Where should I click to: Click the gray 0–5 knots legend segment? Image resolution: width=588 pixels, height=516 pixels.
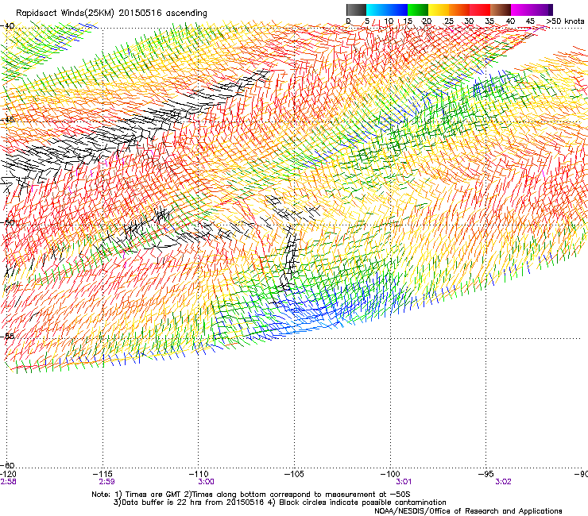click(356, 10)
